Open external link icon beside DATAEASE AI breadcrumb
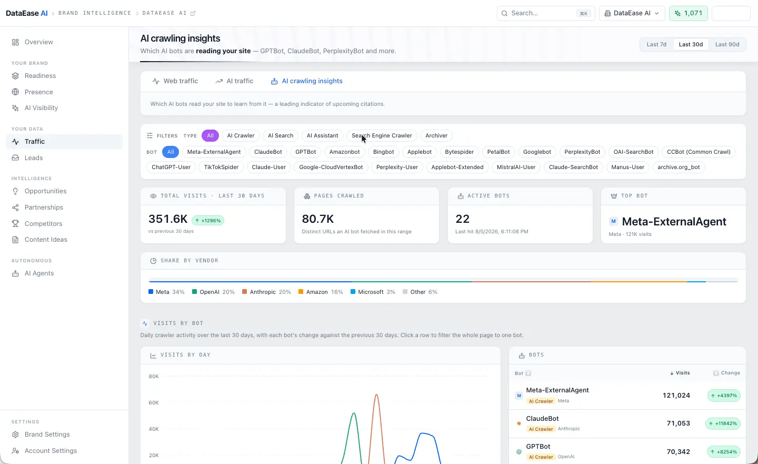The image size is (758, 464). click(193, 13)
